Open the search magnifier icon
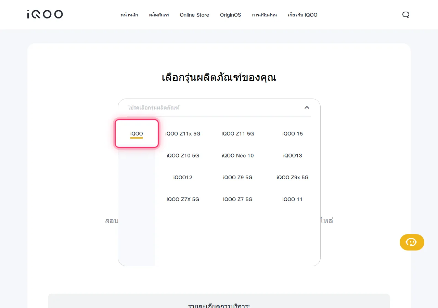Image resolution: width=438 pixels, height=308 pixels. tap(406, 15)
